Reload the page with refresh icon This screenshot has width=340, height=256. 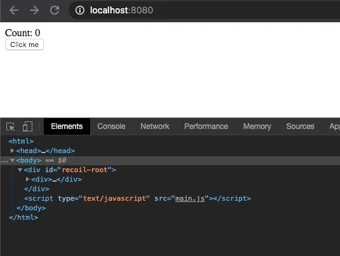tap(55, 10)
